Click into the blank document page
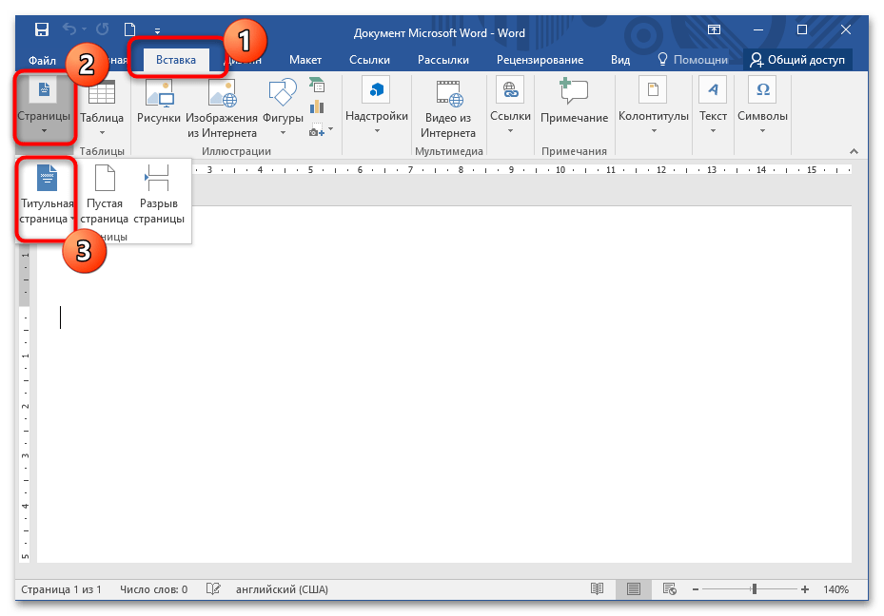 point(444,384)
